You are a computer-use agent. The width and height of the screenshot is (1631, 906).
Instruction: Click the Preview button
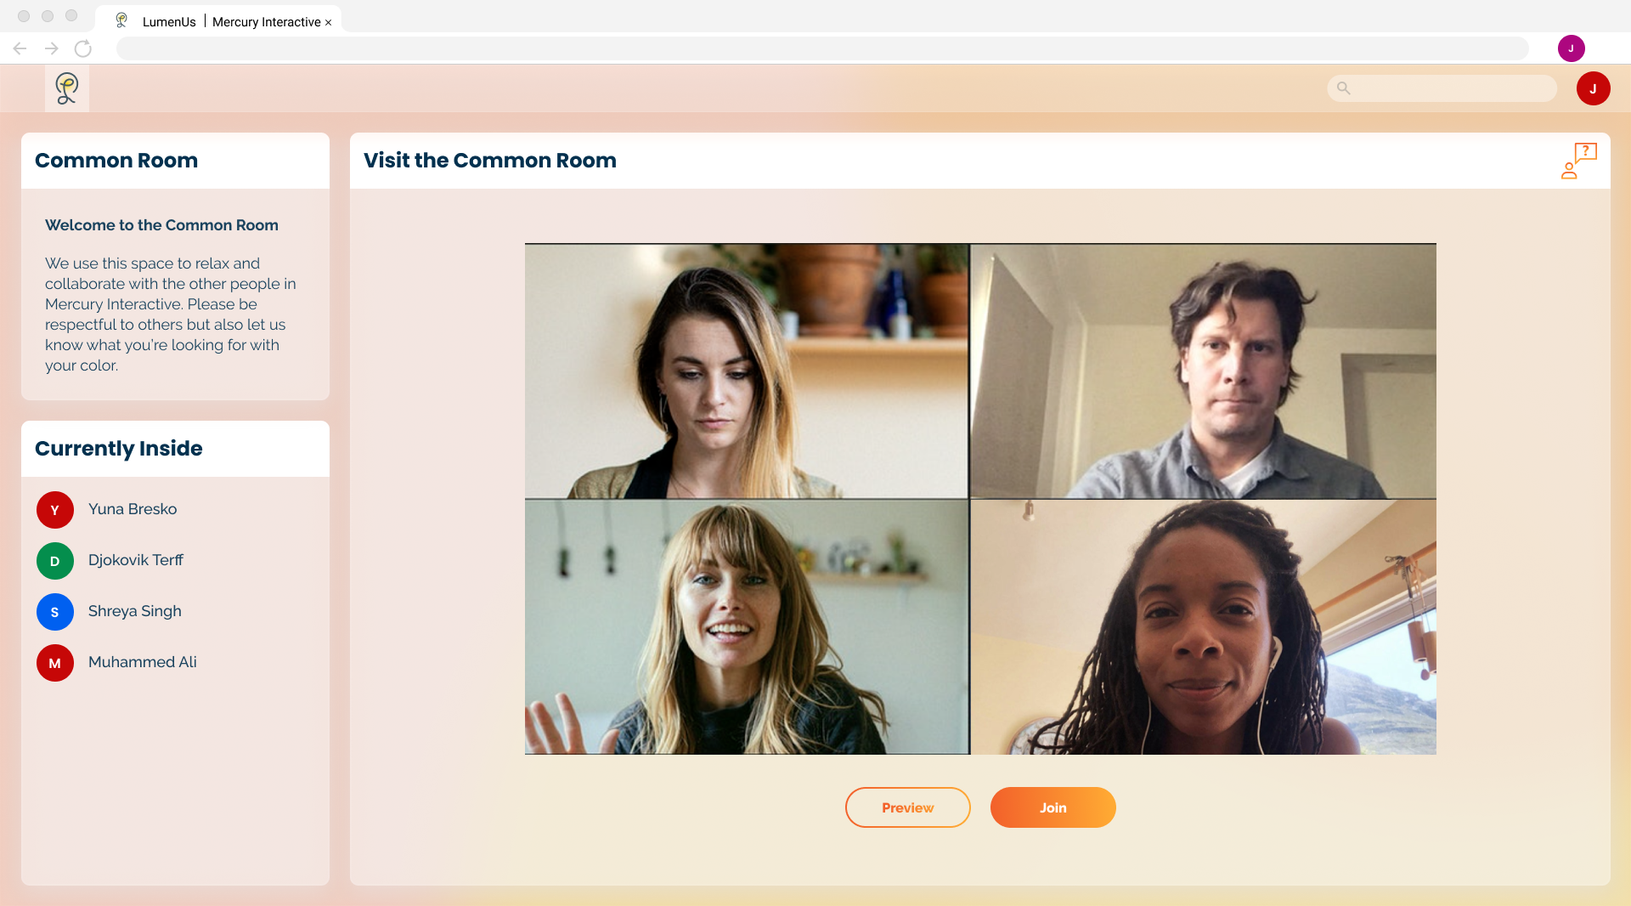click(907, 807)
